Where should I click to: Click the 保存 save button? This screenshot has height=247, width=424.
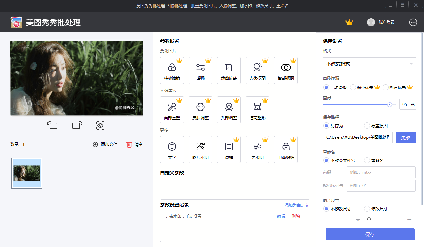coord(370,234)
